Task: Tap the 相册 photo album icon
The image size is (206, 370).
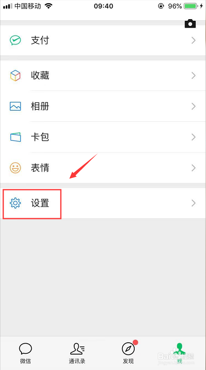Action: tap(15, 106)
